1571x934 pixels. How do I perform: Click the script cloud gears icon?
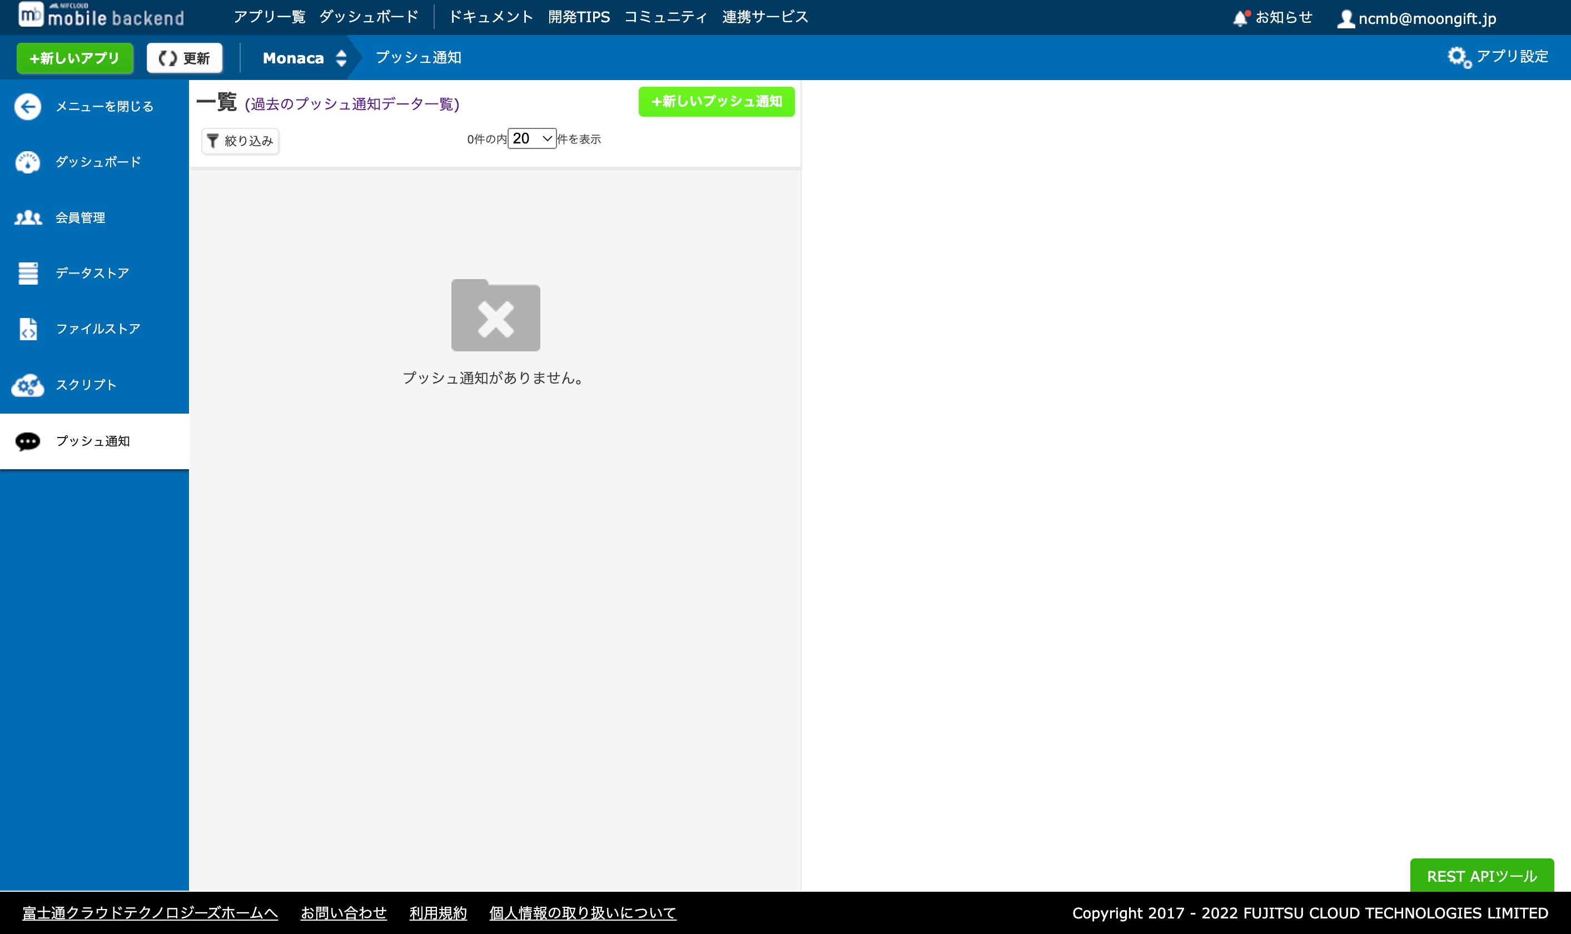point(28,385)
